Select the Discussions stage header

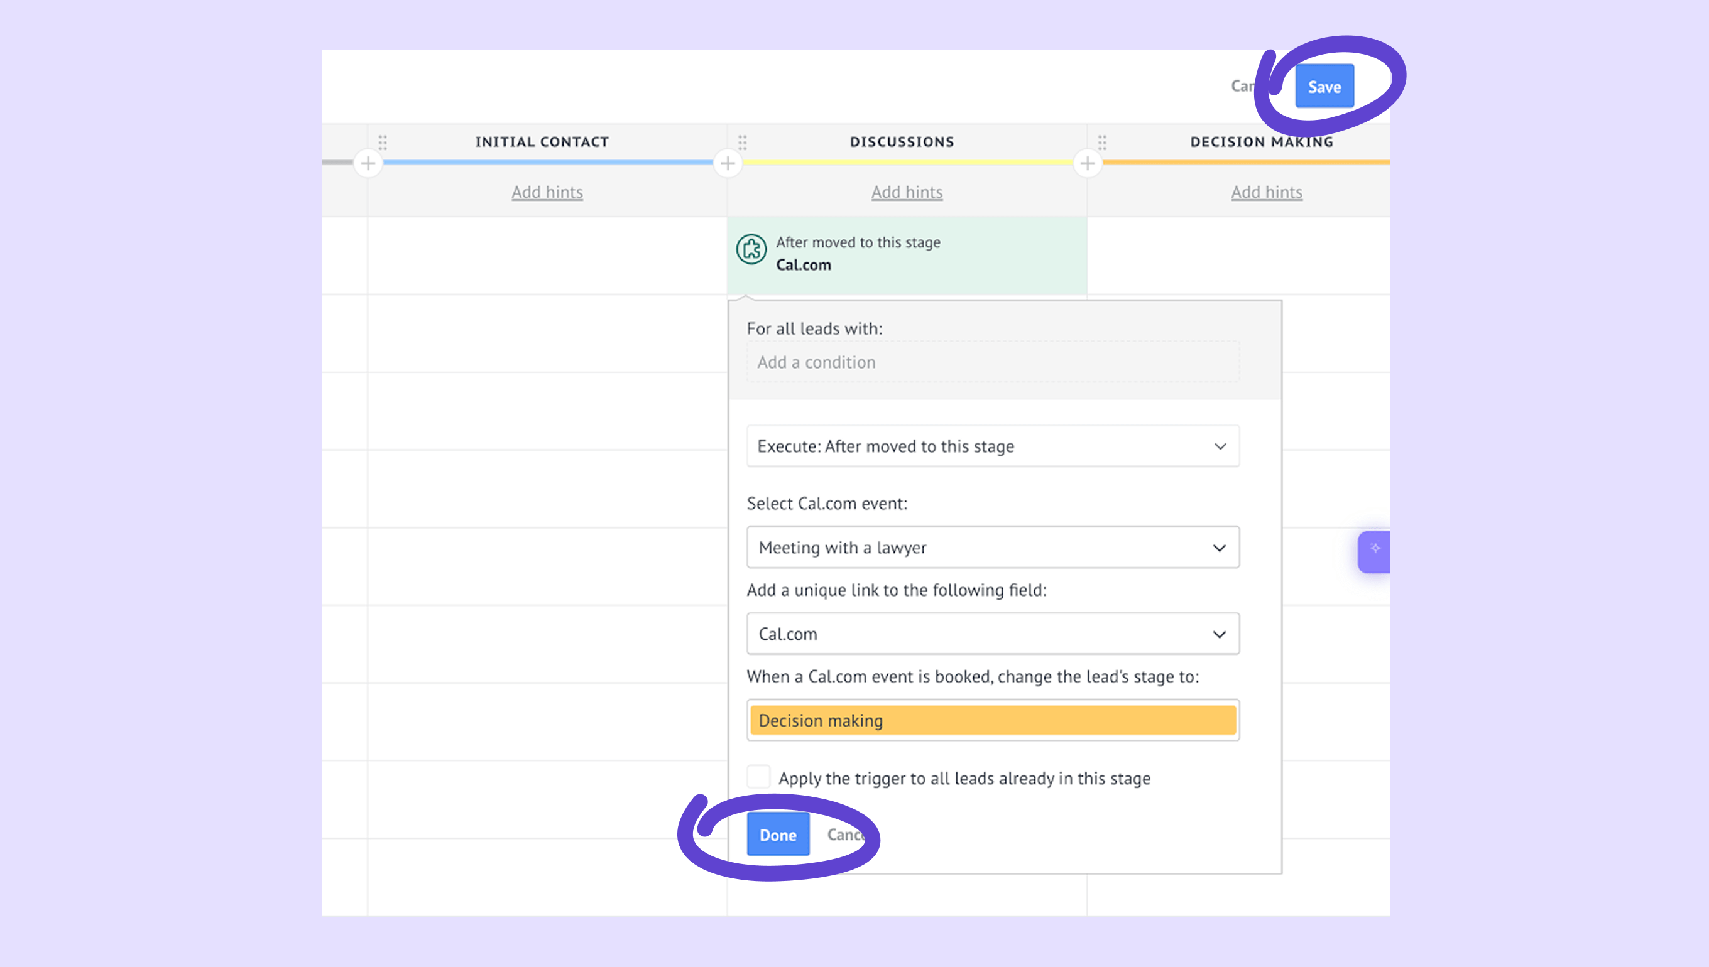pyautogui.click(x=902, y=142)
